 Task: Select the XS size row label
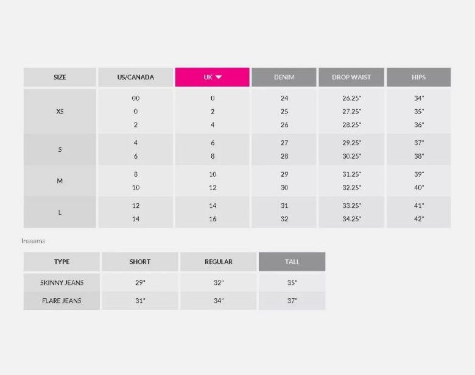tap(60, 112)
